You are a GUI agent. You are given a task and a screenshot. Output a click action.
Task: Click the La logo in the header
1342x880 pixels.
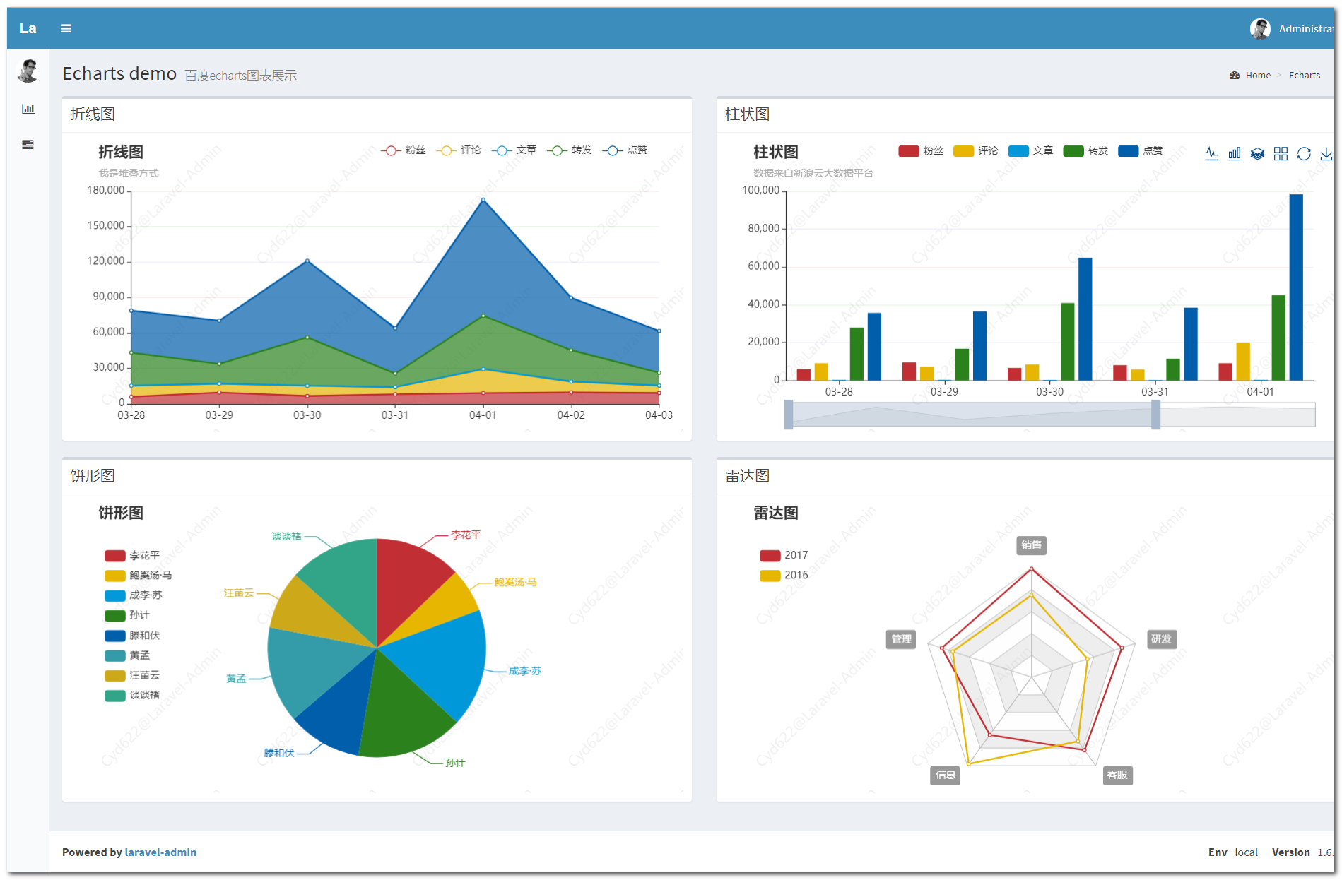pos(28,28)
